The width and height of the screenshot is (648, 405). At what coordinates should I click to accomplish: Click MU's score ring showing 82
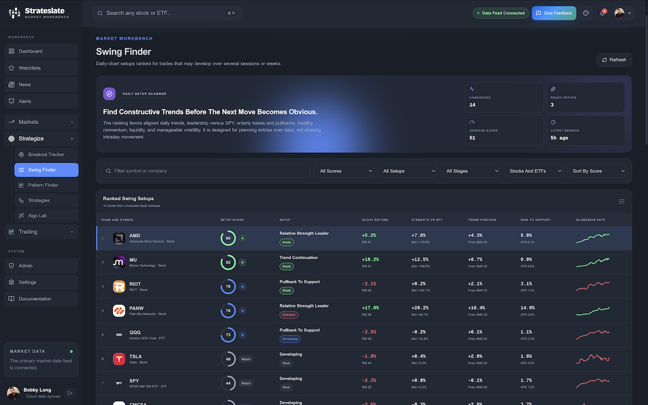(x=228, y=262)
